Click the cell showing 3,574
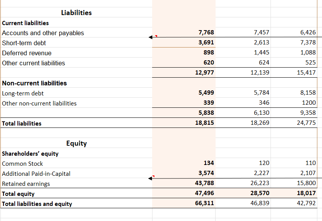Screen dimensions: 322x221 pyautogui.click(x=184, y=173)
